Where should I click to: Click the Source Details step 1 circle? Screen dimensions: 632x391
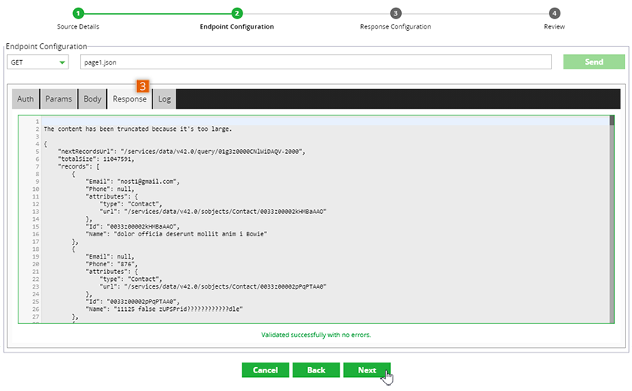click(x=79, y=13)
